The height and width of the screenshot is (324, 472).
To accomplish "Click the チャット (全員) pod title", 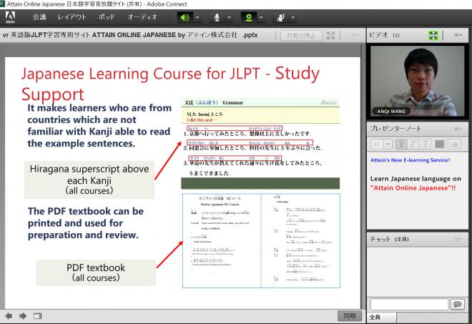I will click(x=389, y=239).
